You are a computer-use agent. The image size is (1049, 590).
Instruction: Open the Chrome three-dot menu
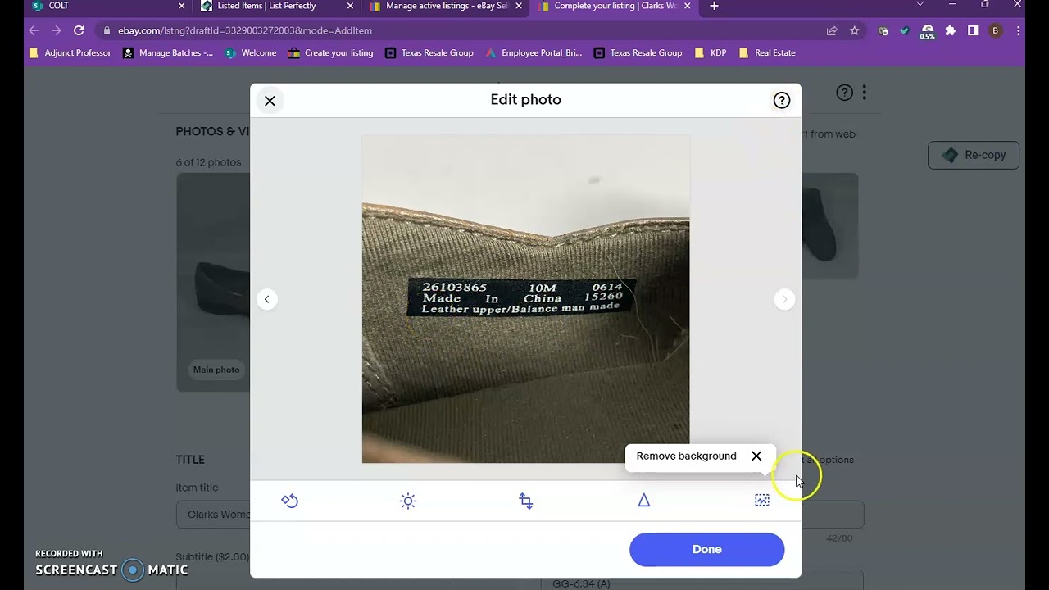pyautogui.click(x=1019, y=30)
